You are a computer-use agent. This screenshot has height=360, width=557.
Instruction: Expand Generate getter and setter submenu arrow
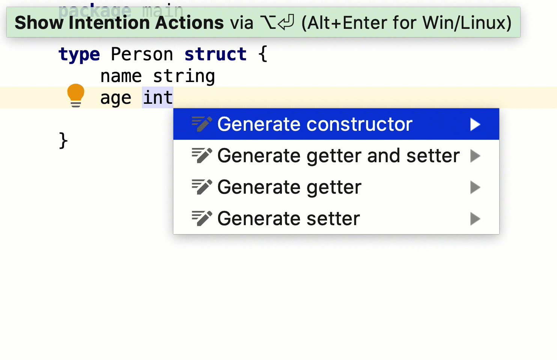(475, 156)
